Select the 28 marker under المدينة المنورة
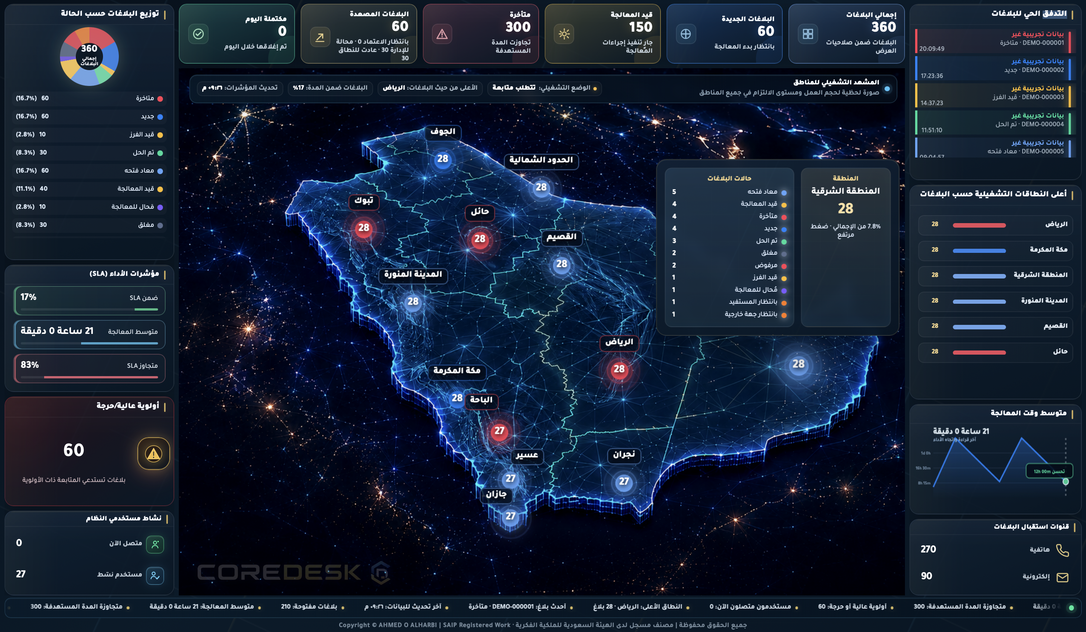This screenshot has width=1086, height=632. pos(413,302)
